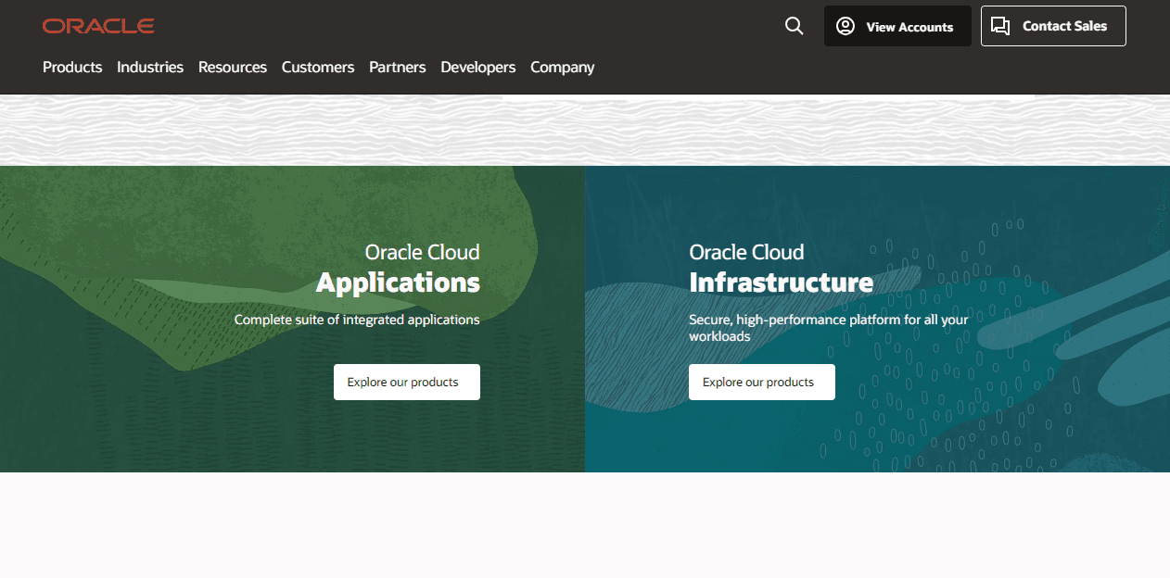Viewport: 1170px width, 578px height.
Task: Click the Infrastructure heading
Action: click(781, 282)
